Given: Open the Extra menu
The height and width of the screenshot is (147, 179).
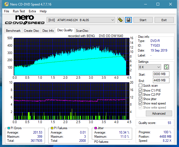Looking at the screenshot, I should (x=32, y=11).
